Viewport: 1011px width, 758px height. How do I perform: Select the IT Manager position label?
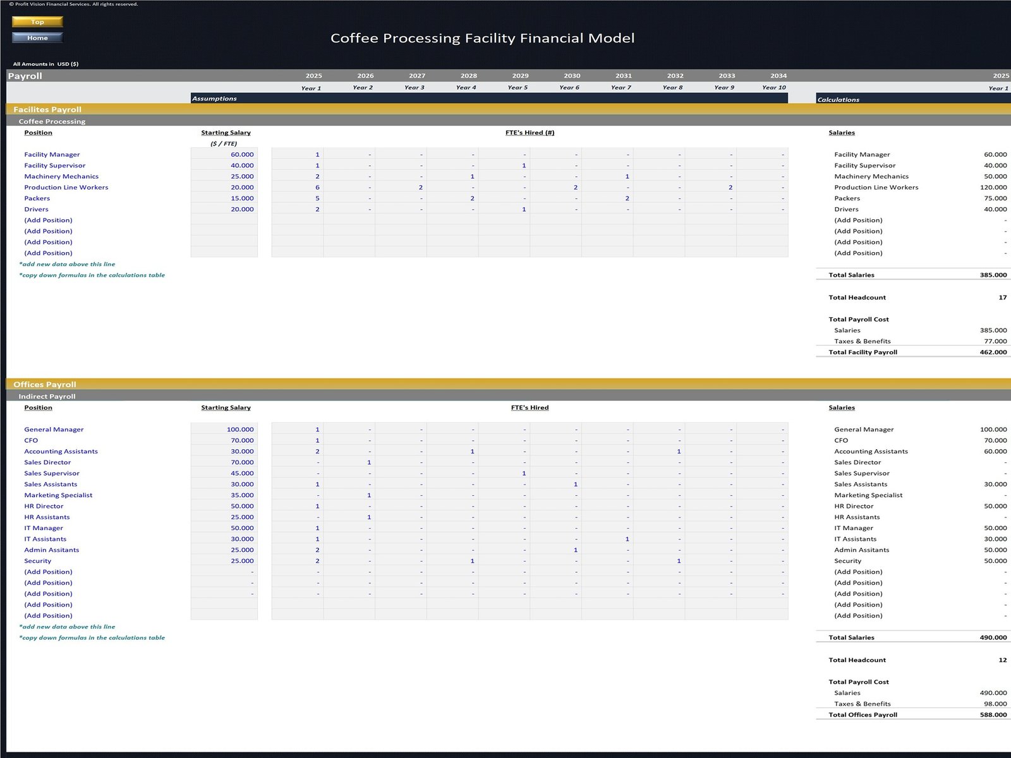pyautogui.click(x=44, y=528)
